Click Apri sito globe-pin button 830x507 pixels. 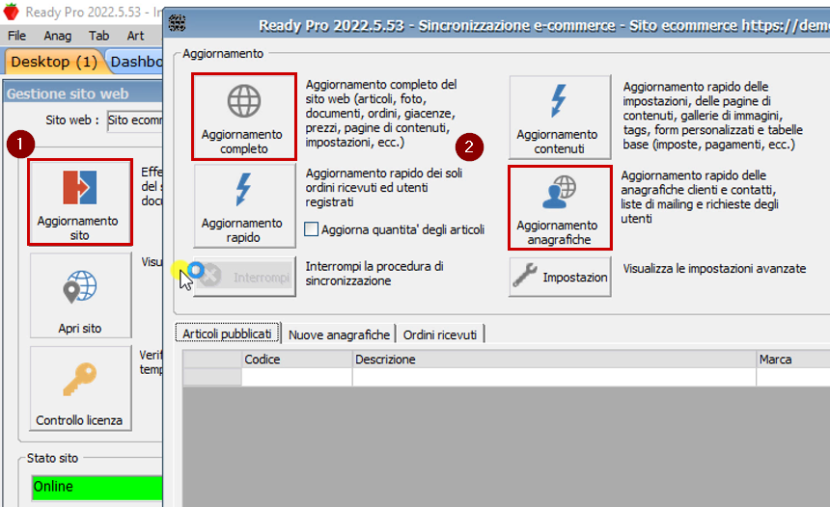(80, 295)
